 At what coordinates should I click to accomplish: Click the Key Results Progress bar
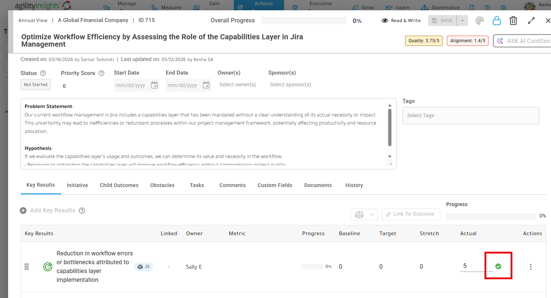[491, 216]
